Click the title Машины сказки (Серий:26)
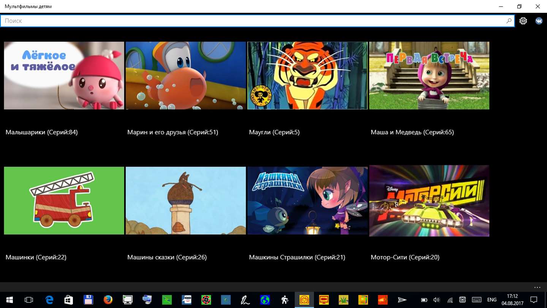 [167, 257]
